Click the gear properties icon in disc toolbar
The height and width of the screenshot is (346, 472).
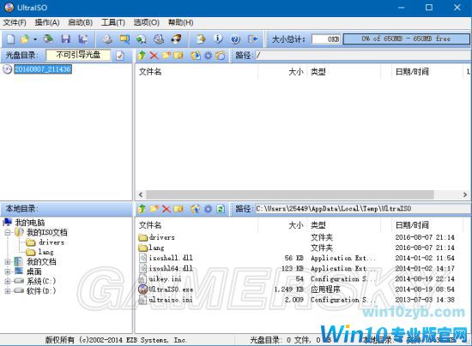208,56
